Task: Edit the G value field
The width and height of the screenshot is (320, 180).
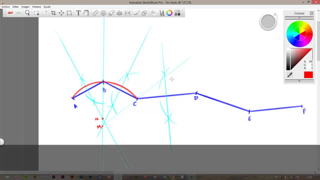Action: coord(310,65)
